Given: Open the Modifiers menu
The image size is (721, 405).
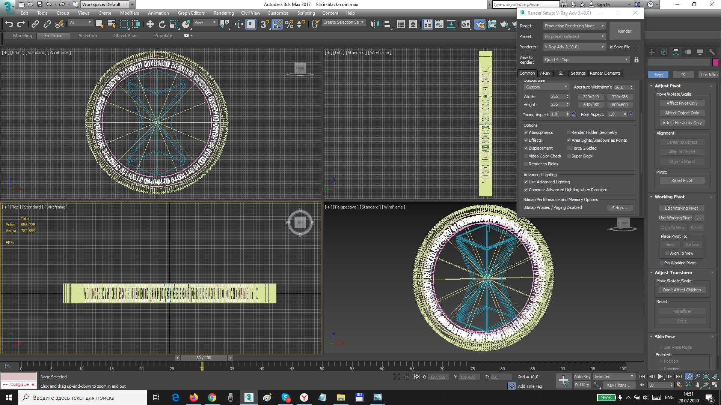Looking at the screenshot, I should tap(129, 13).
